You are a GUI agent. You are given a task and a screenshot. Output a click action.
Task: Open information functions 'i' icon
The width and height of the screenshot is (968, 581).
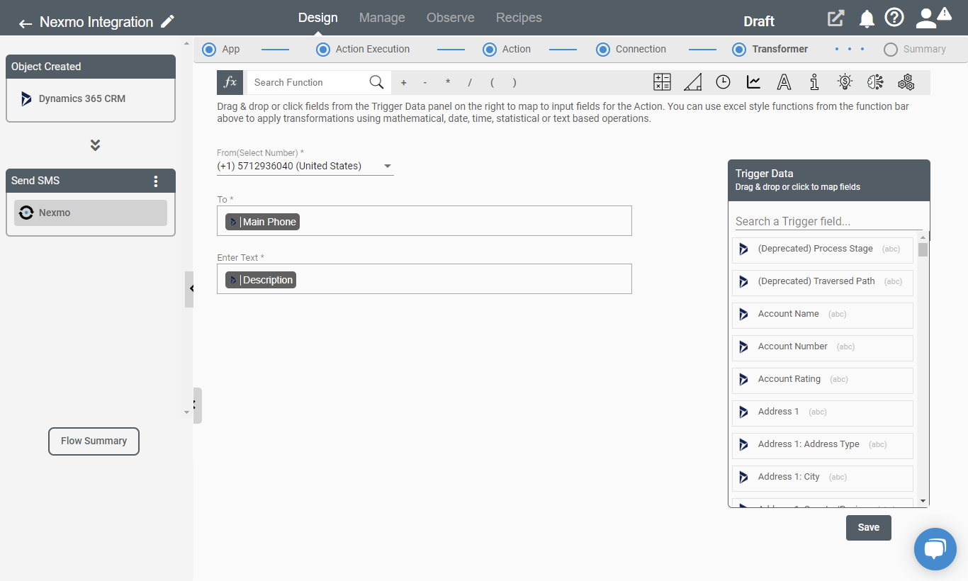tap(814, 82)
